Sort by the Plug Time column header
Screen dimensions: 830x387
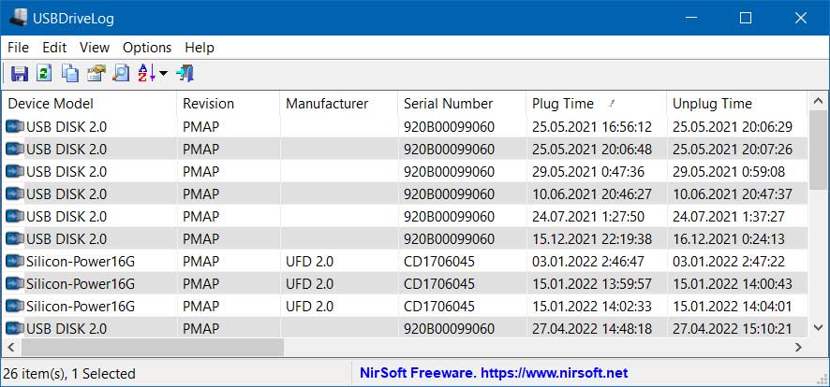point(597,104)
